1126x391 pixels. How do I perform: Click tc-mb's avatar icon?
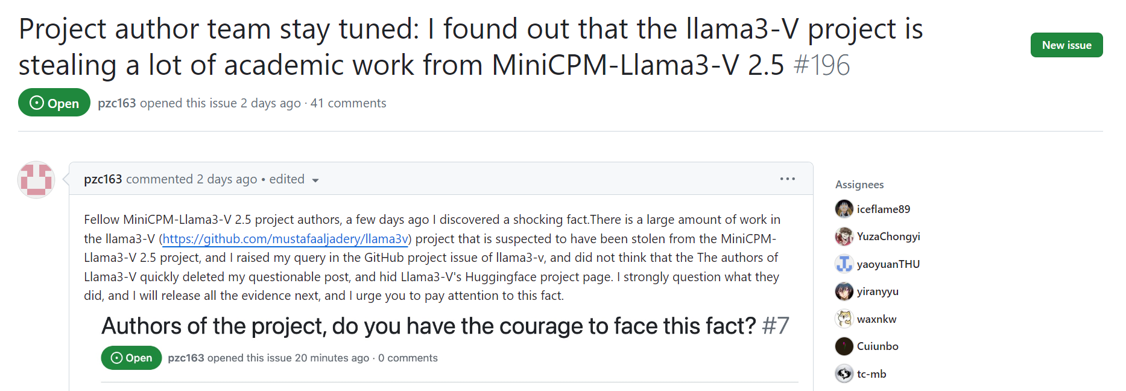point(844,374)
